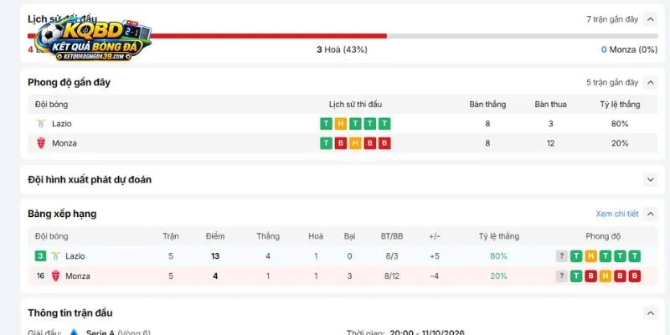Click the Lazio name in Phong độ gần đây
The width and height of the screenshot is (670, 335).
(61, 124)
